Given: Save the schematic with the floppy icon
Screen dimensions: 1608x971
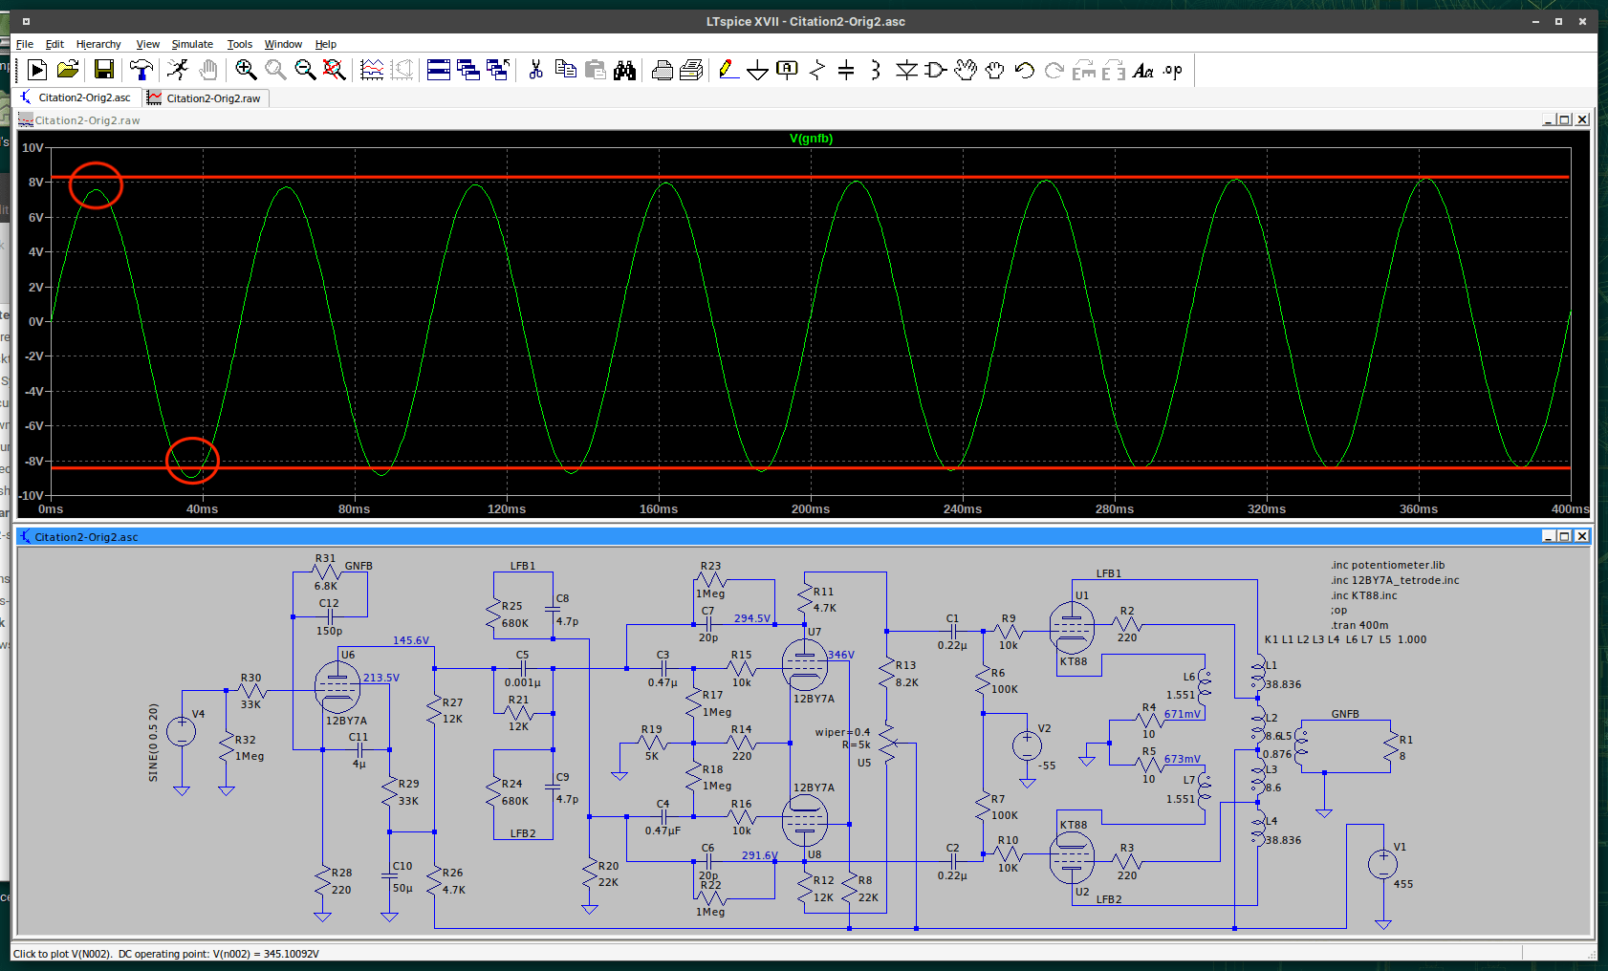Looking at the screenshot, I should click(104, 70).
